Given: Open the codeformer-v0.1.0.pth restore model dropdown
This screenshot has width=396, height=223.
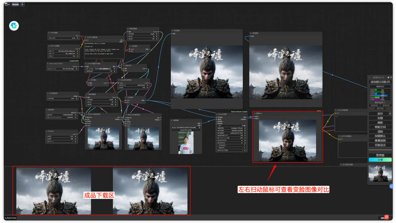Looking at the screenshot, I should pyautogui.click(x=231, y=133).
